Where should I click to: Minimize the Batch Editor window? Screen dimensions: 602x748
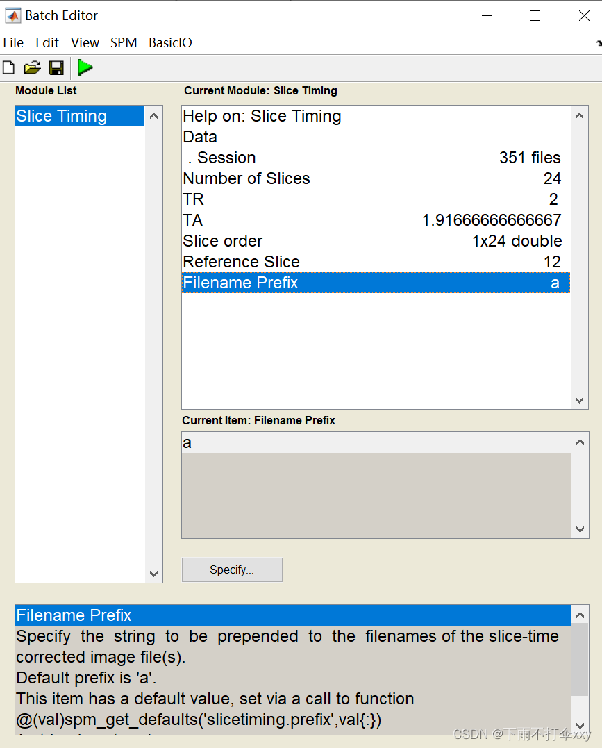pyautogui.click(x=487, y=16)
